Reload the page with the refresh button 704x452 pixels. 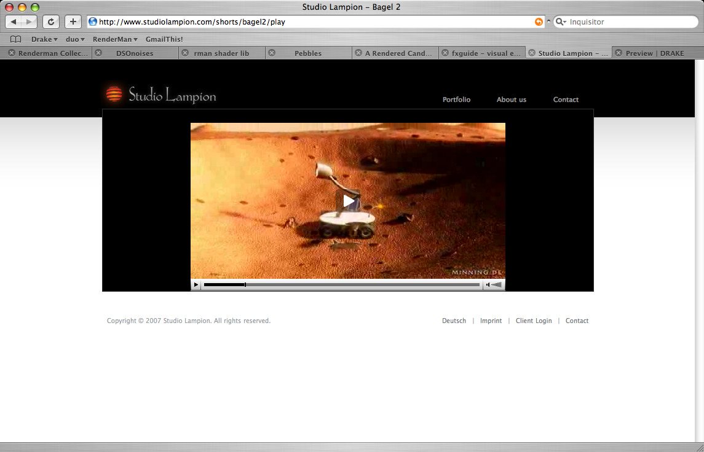pos(51,21)
